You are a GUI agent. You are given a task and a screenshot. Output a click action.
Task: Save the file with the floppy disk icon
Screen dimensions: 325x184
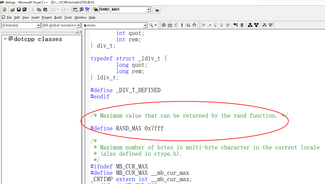(19, 10)
